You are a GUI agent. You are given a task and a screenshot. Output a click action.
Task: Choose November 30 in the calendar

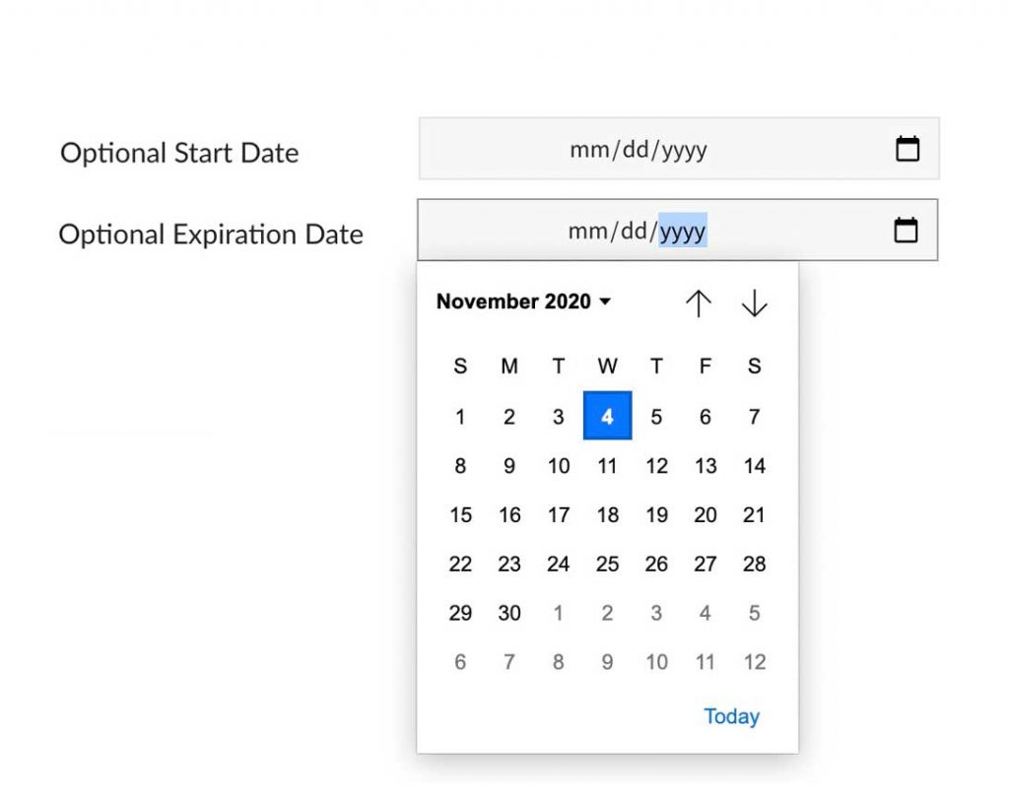coord(509,613)
